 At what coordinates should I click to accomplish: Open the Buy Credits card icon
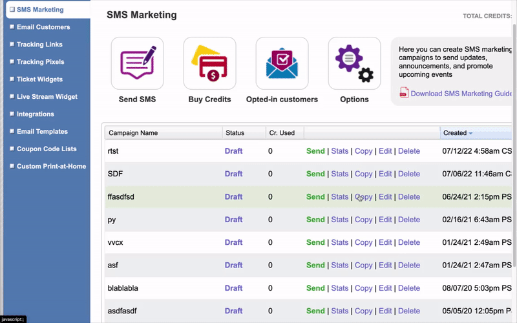pos(209,63)
